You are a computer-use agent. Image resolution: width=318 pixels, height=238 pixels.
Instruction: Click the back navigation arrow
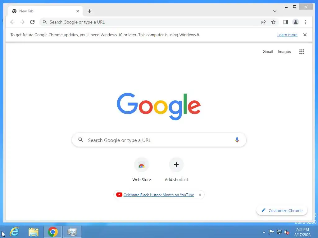pos(12,22)
